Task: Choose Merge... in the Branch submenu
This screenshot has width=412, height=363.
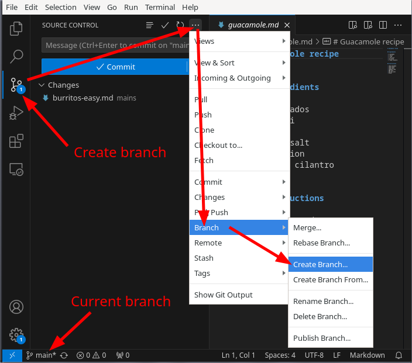Action: click(x=331, y=227)
